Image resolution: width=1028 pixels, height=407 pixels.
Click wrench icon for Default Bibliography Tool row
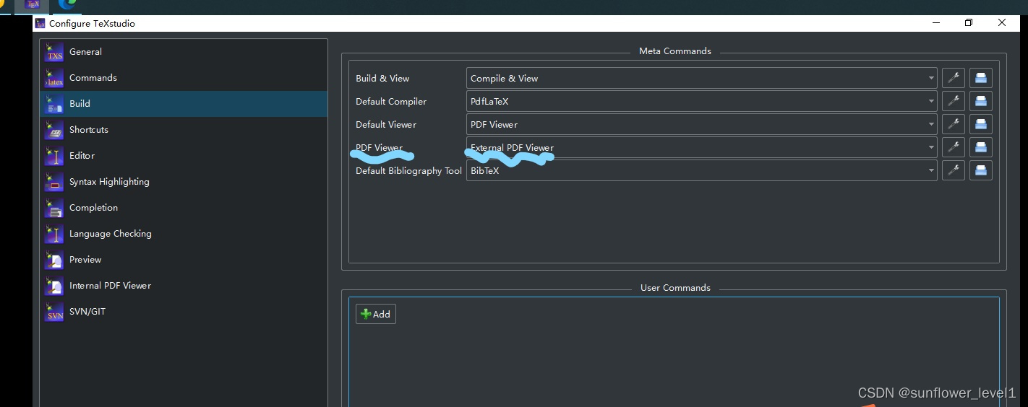coord(954,170)
